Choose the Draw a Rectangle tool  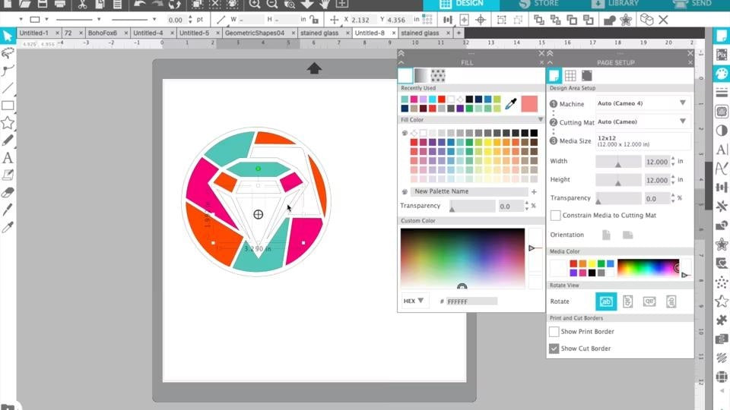coord(8,106)
